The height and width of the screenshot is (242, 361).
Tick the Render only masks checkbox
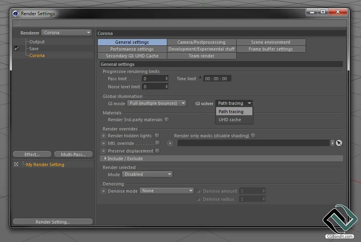[253, 135]
